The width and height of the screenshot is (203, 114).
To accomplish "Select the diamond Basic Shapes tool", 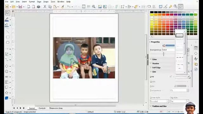I will pos(7,66).
